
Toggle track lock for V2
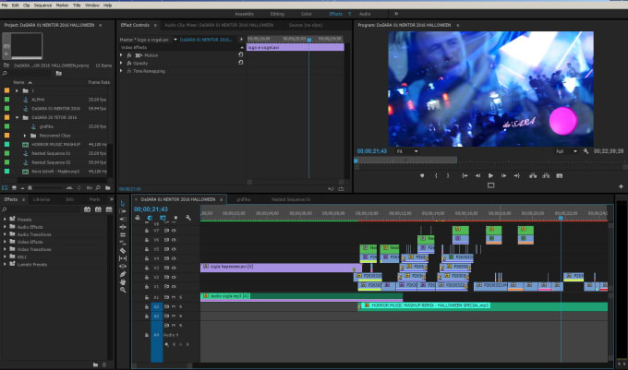point(147,277)
